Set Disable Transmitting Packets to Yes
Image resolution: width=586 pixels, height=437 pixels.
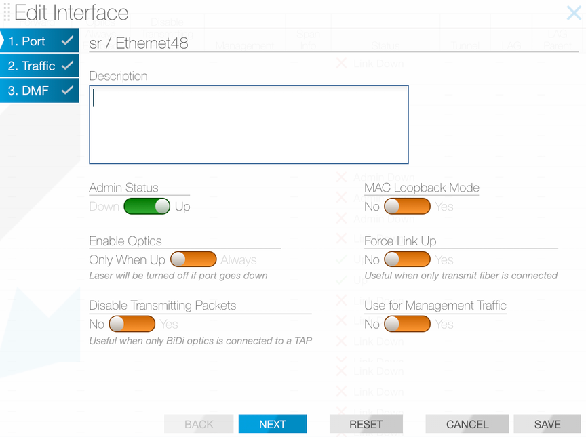[132, 324]
